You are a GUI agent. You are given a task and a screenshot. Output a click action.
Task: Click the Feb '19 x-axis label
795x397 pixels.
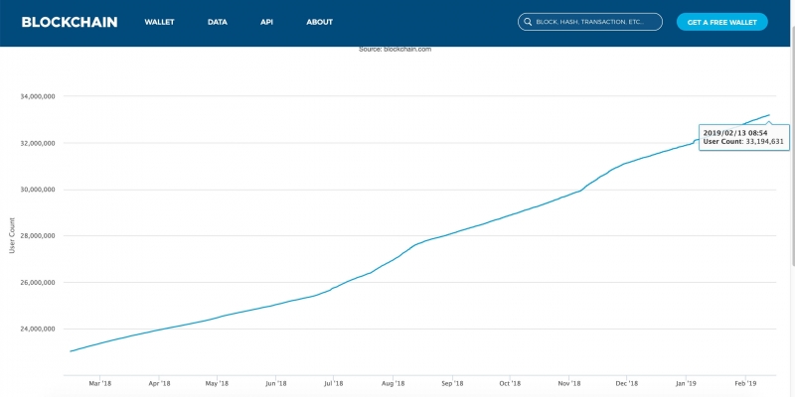(744, 383)
